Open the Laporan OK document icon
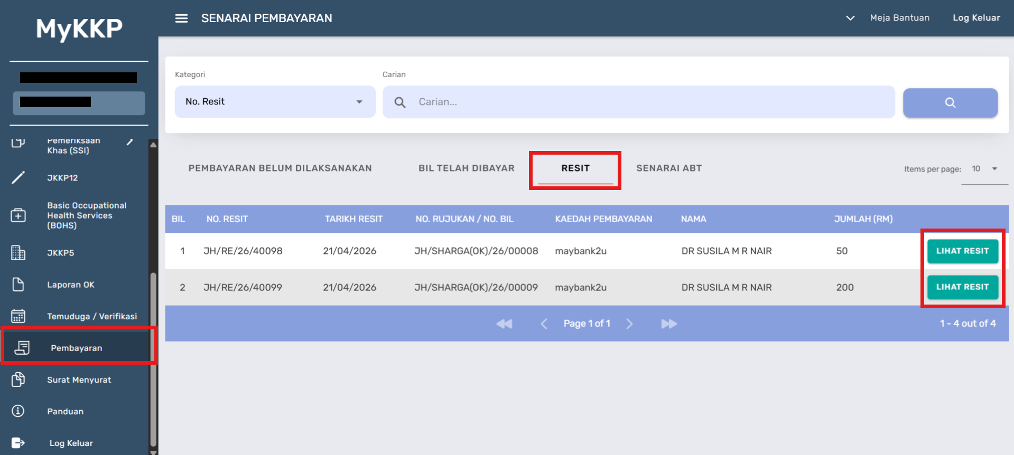The width and height of the screenshot is (1014, 455). tap(18, 285)
